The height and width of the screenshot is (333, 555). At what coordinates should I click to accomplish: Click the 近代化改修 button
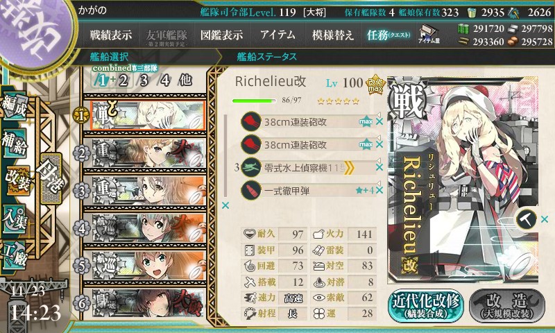coord(426,305)
